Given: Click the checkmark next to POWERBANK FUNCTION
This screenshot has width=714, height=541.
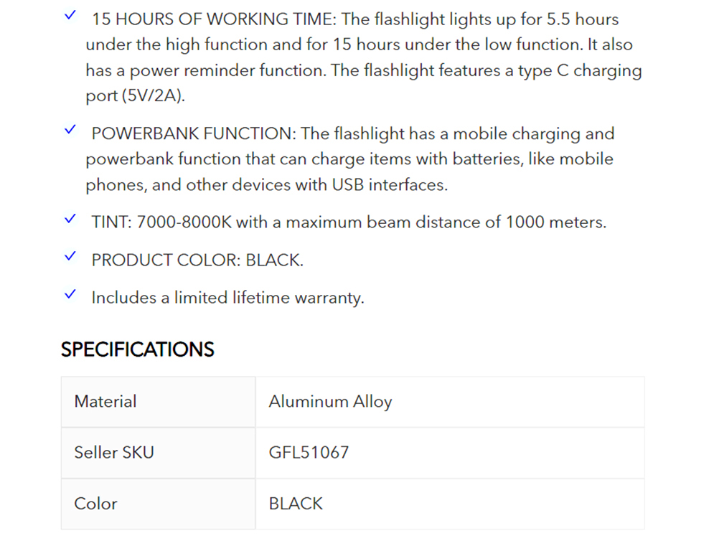Looking at the screenshot, I should pos(70,131).
